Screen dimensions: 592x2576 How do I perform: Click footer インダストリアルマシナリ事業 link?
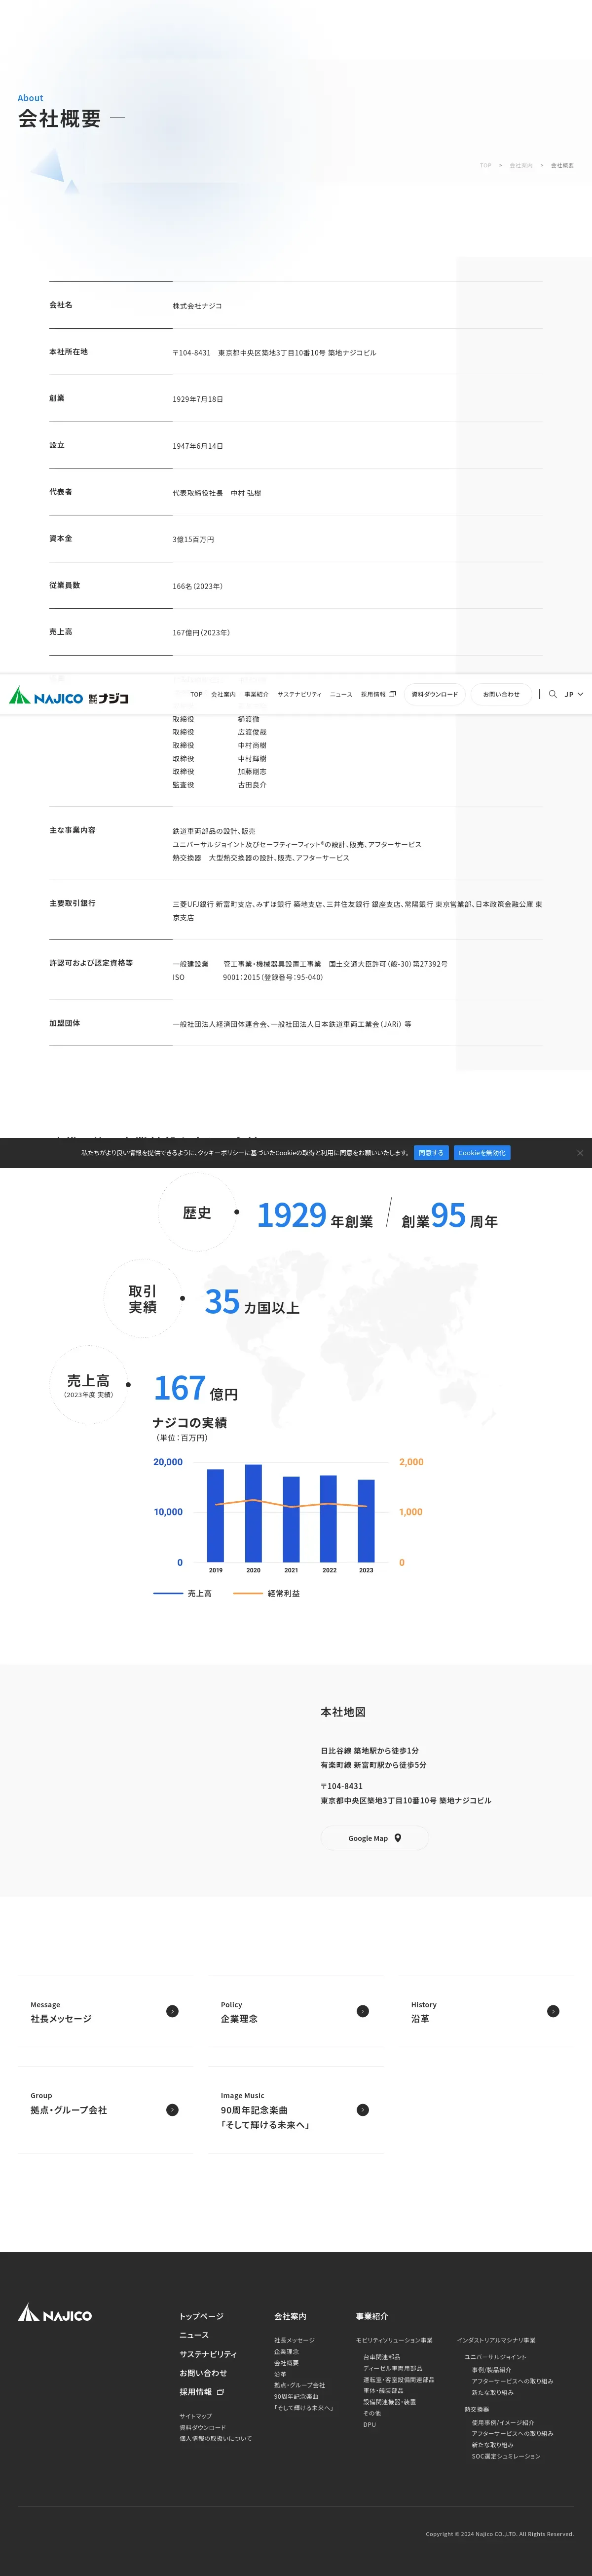(x=496, y=2340)
